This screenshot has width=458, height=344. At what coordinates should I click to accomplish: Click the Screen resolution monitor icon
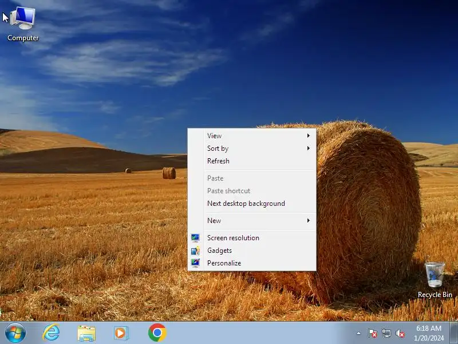coord(195,238)
